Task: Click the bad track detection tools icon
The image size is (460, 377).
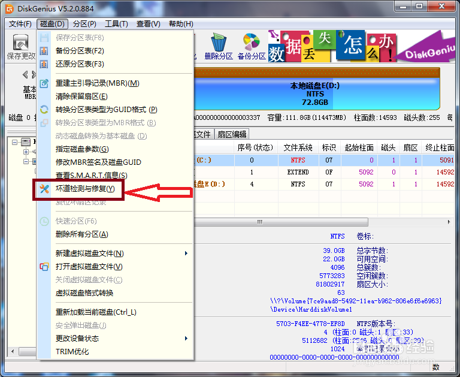Action: (44, 189)
